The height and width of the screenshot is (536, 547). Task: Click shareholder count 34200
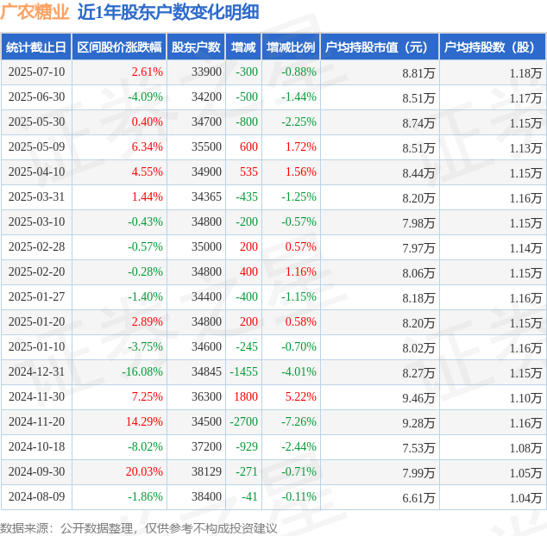click(206, 97)
